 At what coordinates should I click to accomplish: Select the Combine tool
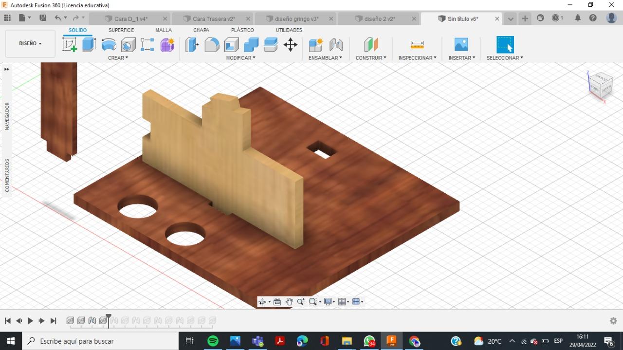251,45
